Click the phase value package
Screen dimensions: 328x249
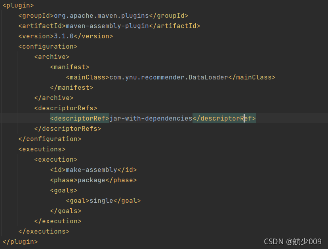[92, 180]
